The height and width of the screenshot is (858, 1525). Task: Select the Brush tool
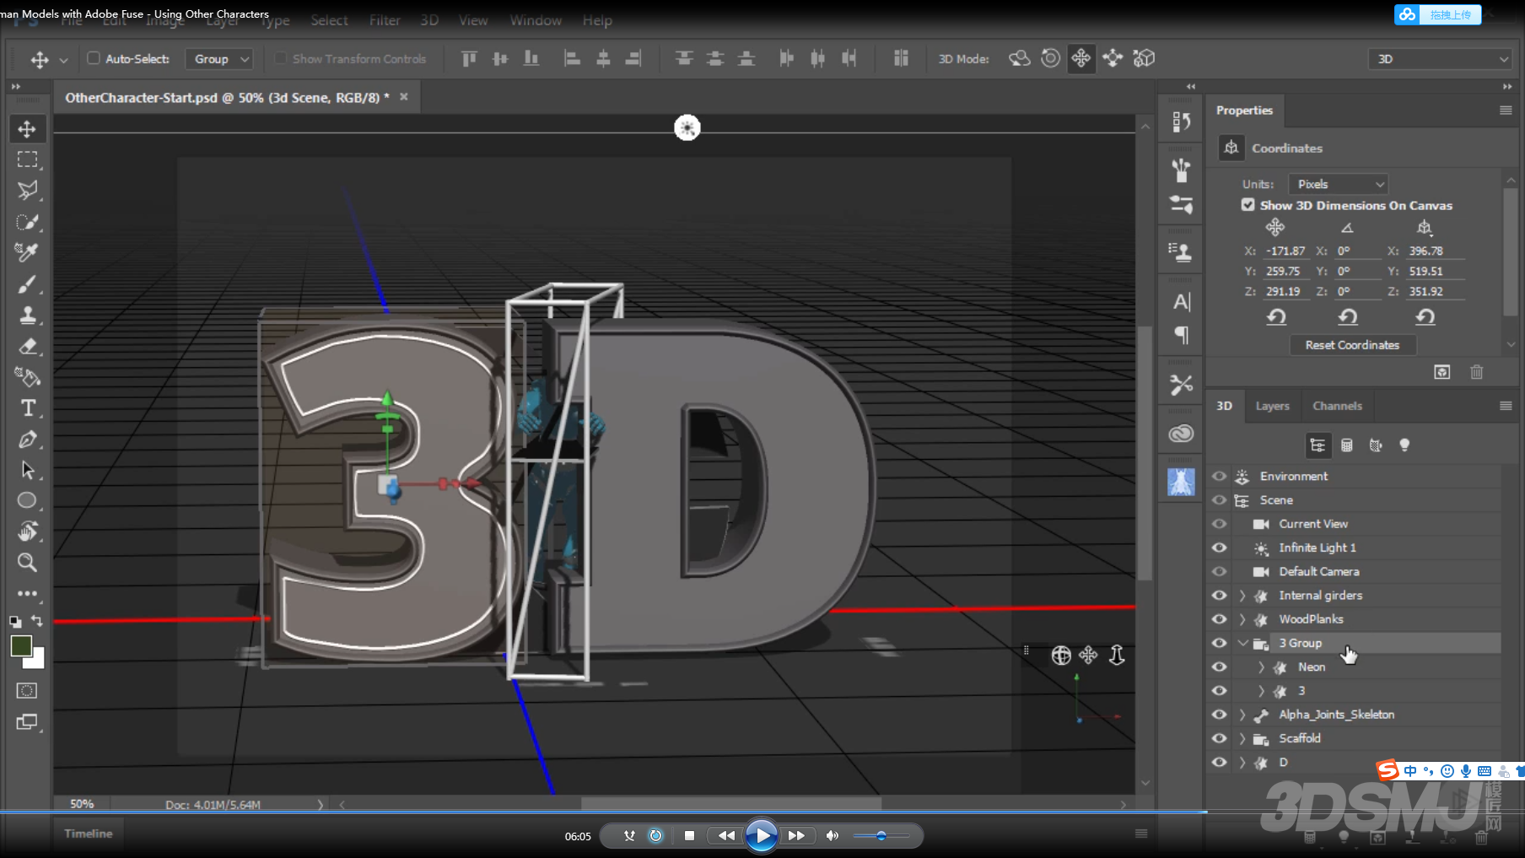(x=27, y=284)
